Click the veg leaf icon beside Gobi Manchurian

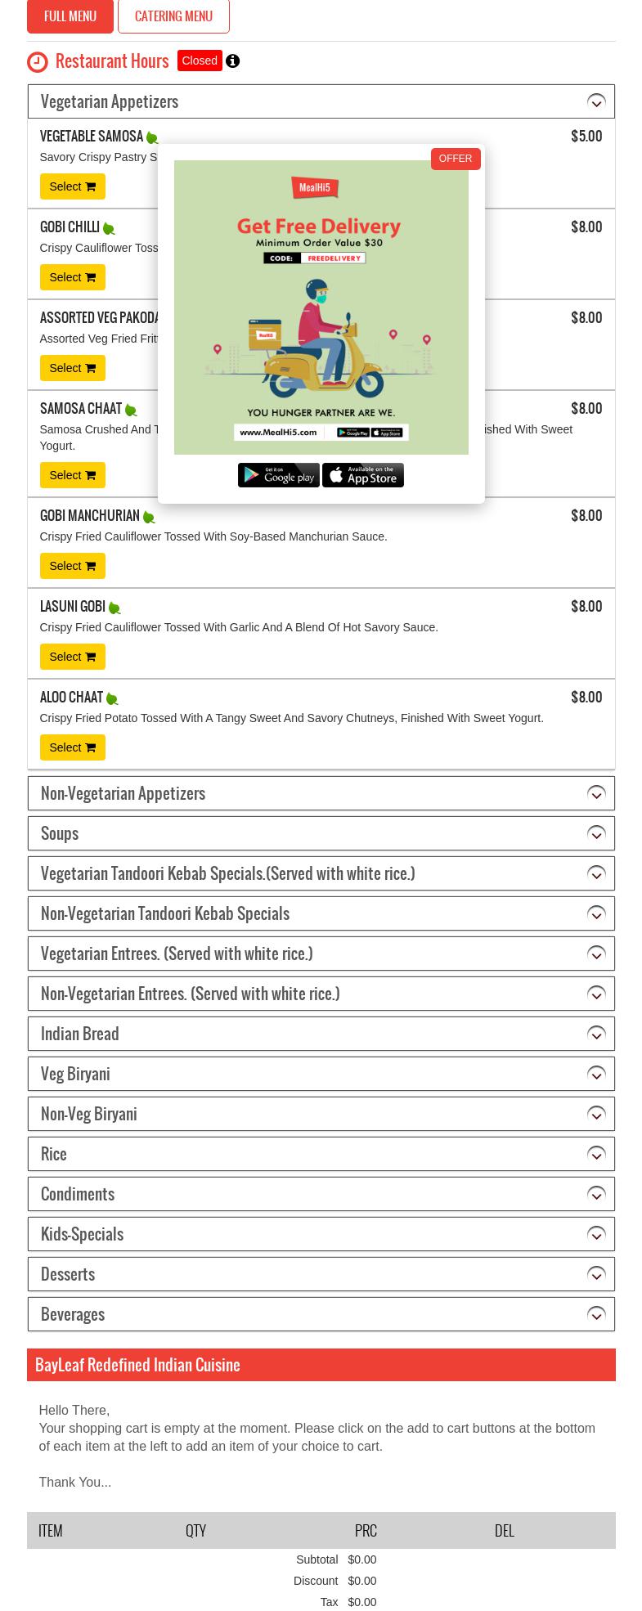[x=149, y=518]
